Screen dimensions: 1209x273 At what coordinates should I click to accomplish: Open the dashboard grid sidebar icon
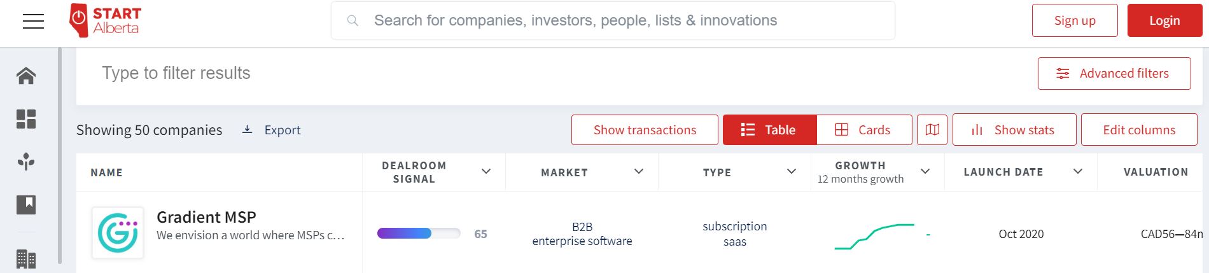(26, 119)
